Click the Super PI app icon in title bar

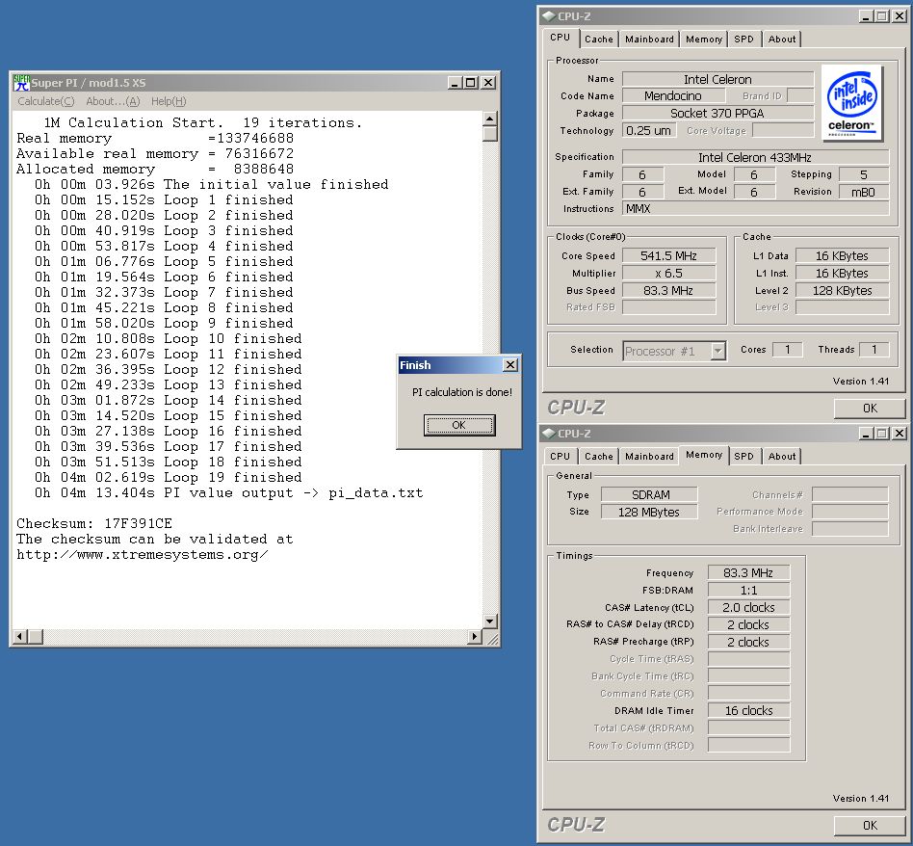(x=21, y=83)
